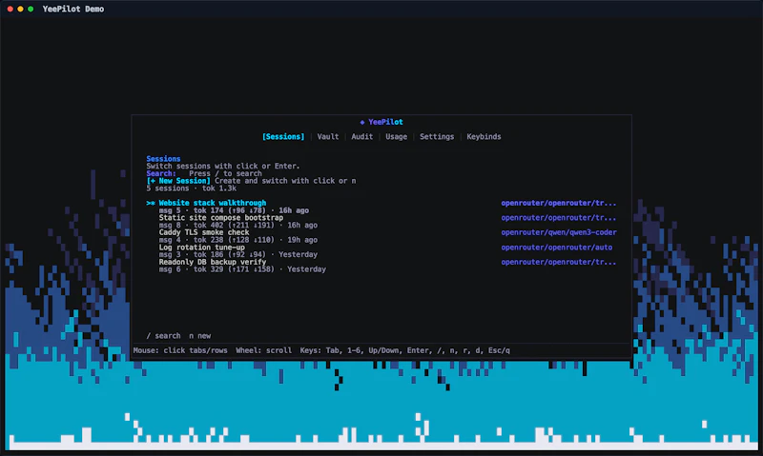Select the Website stack walkthrough session
The height and width of the screenshot is (456, 763).
click(x=212, y=203)
